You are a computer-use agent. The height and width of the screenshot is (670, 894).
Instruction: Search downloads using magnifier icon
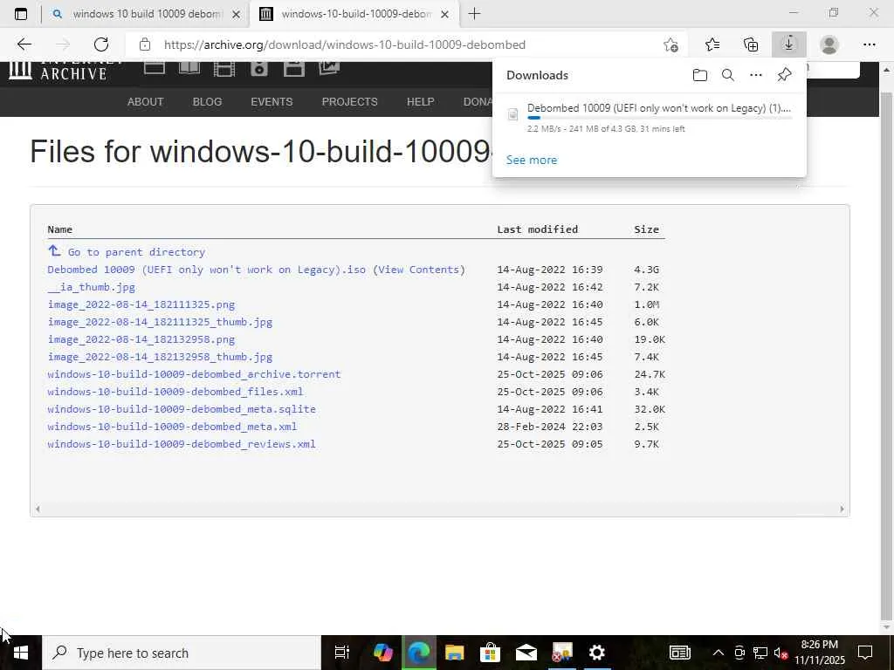[728, 75]
